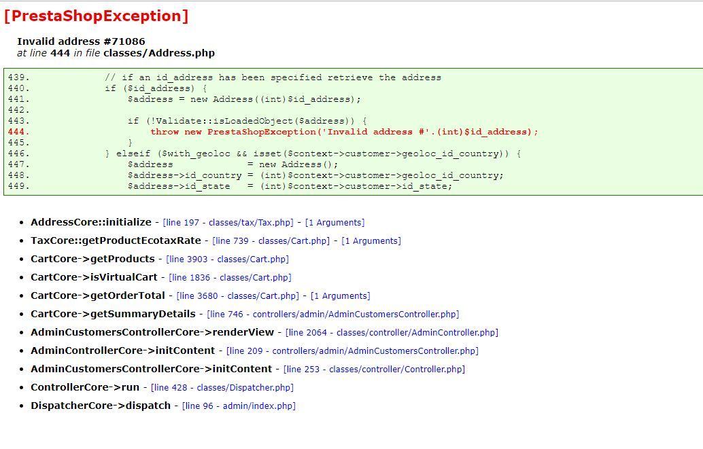Click AdminCustomersControllerCore->renderView trace entry
Image resolution: width=703 pixels, height=449 pixels.
point(152,333)
